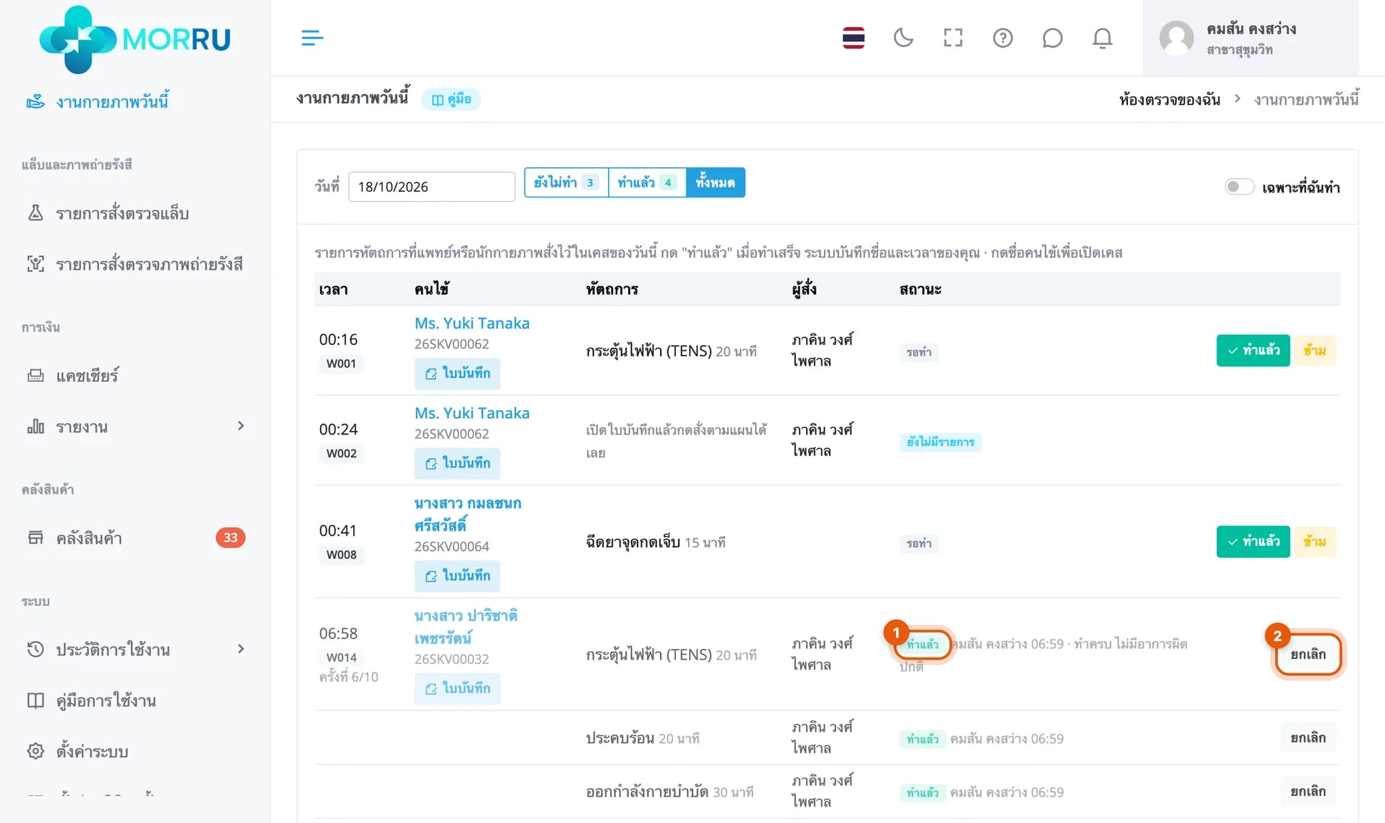Show the ทั้งหมด filter tab
The width and height of the screenshot is (1385, 823).
715,182
